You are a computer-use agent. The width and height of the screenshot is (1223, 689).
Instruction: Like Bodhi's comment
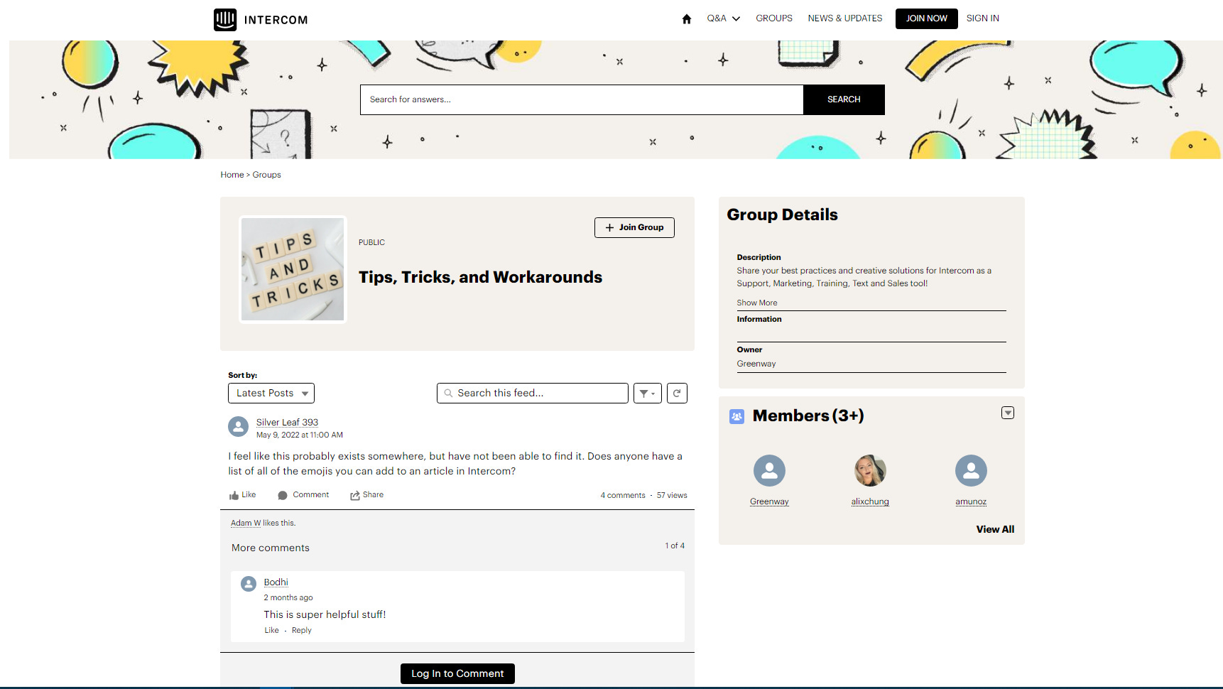point(272,630)
